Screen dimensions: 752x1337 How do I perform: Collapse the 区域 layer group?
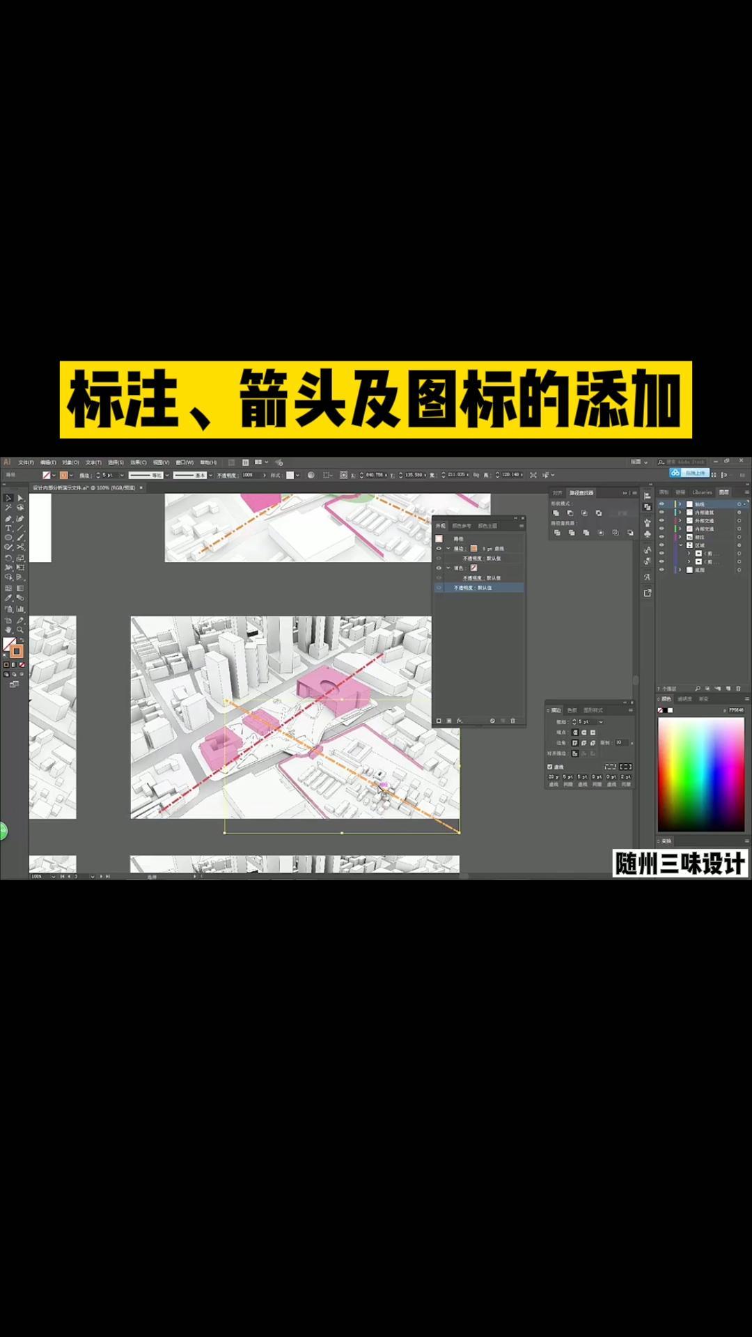tap(681, 545)
